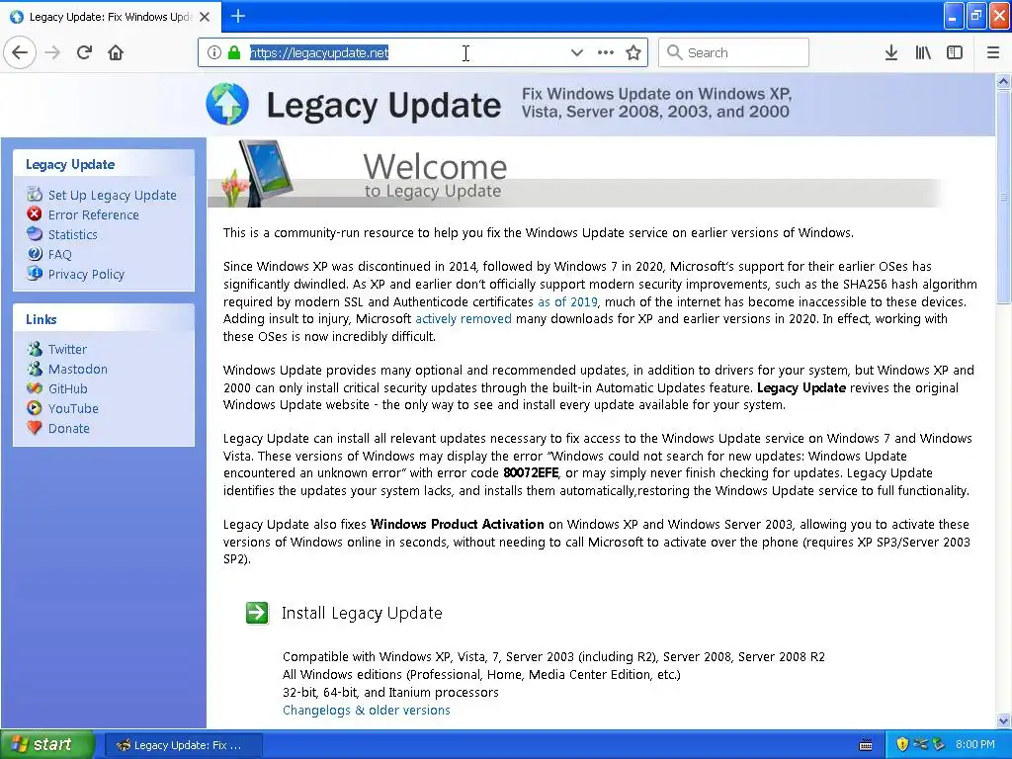Reload the current page
The width and height of the screenshot is (1012, 759).
click(85, 52)
